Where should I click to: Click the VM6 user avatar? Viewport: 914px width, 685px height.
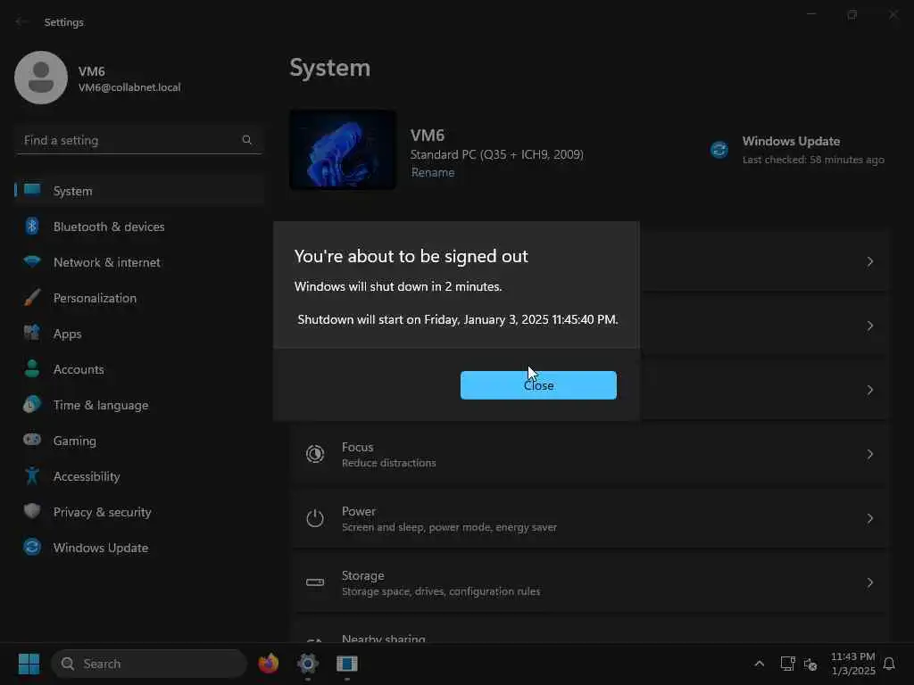point(41,78)
